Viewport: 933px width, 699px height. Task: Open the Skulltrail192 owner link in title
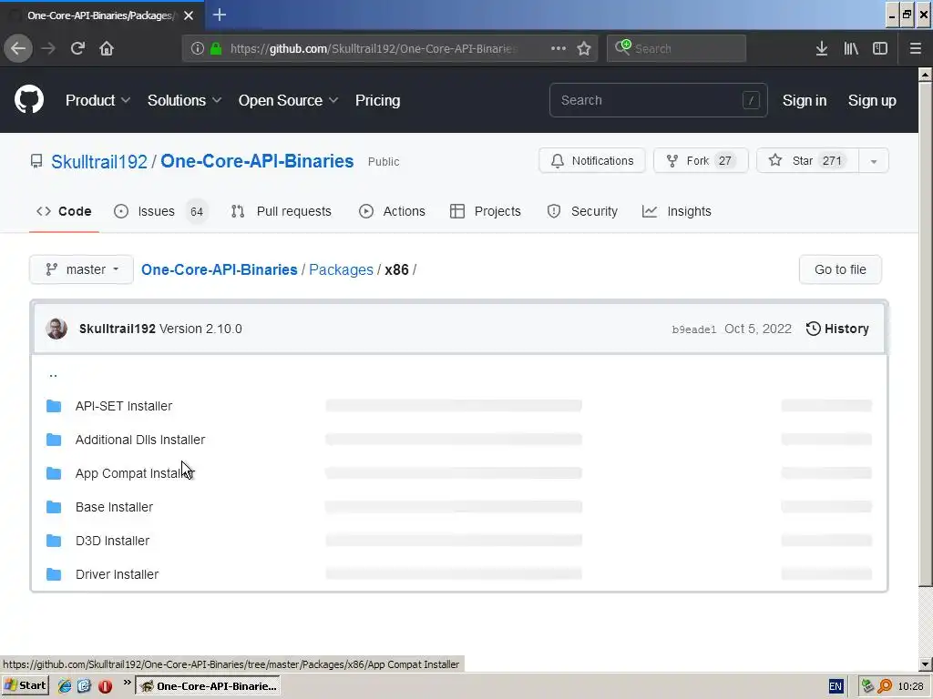[99, 162]
